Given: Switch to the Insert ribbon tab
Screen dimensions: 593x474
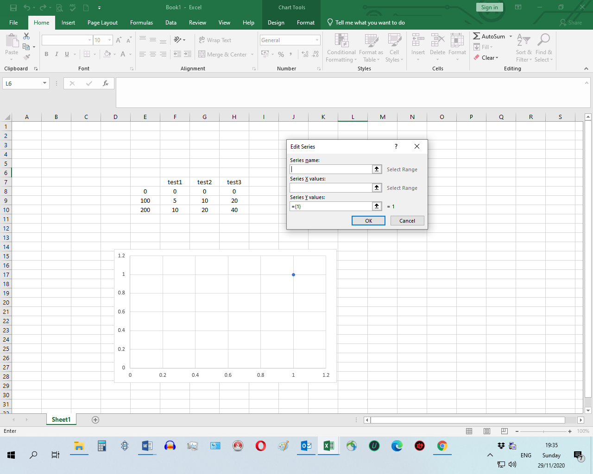Looking at the screenshot, I should coord(68,23).
